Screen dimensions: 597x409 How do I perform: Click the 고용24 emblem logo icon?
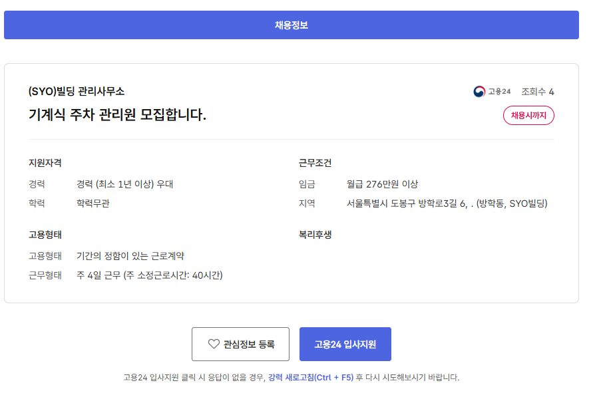[x=479, y=92]
